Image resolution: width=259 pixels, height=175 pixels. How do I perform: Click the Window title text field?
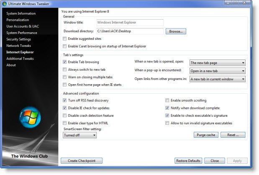pyautogui.click(x=130, y=23)
